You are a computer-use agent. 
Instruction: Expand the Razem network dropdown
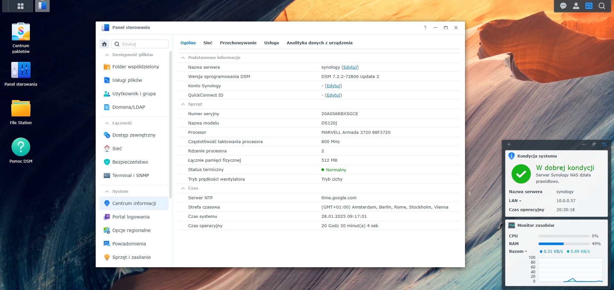pyautogui.click(x=518, y=252)
